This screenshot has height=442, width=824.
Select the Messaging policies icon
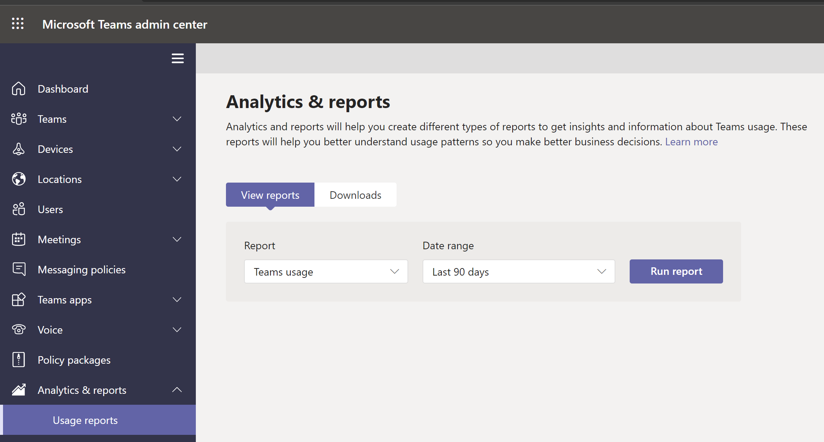pyautogui.click(x=18, y=269)
